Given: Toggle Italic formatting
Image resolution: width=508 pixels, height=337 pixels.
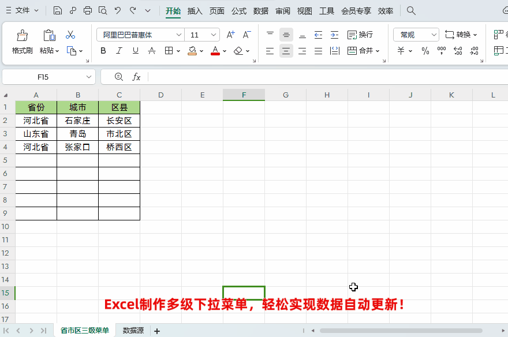Looking at the screenshot, I should (x=119, y=51).
